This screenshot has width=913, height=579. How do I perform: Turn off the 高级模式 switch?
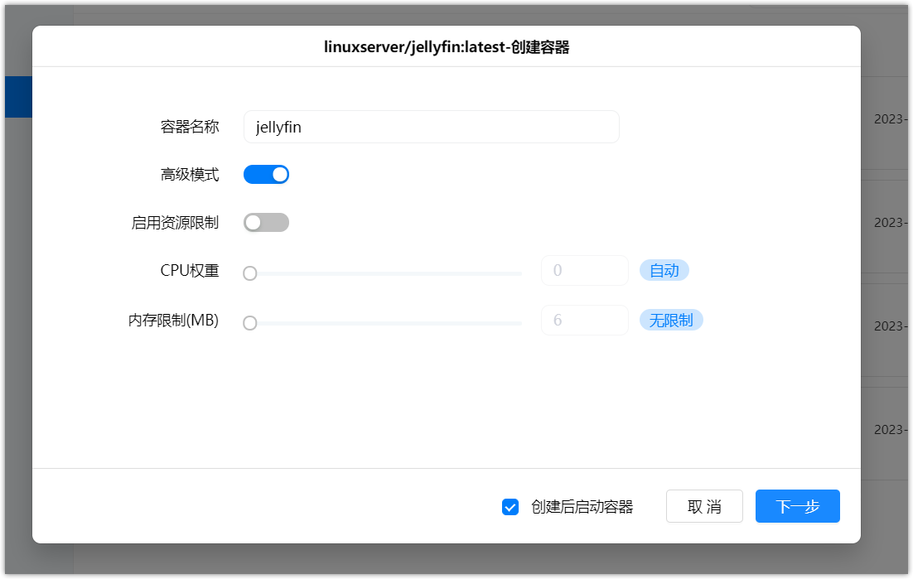pos(266,175)
